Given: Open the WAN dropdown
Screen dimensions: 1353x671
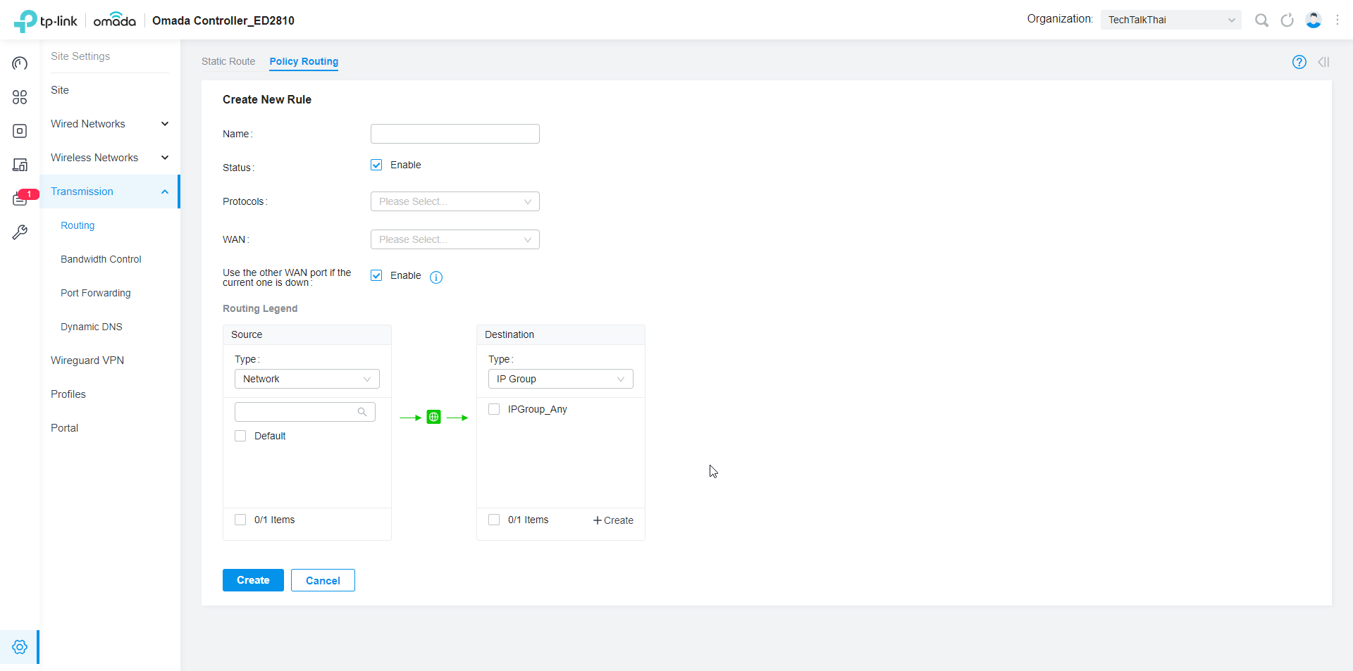Looking at the screenshot, I should click(x=455, y=239).
